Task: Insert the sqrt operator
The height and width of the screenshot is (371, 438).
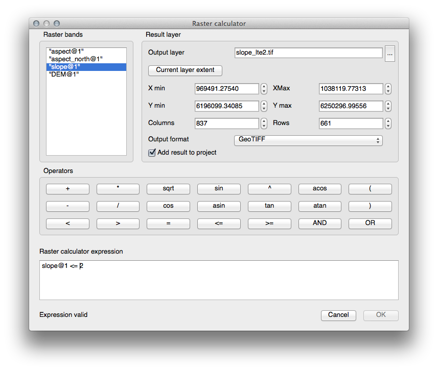Action: [x=168, y=189]
